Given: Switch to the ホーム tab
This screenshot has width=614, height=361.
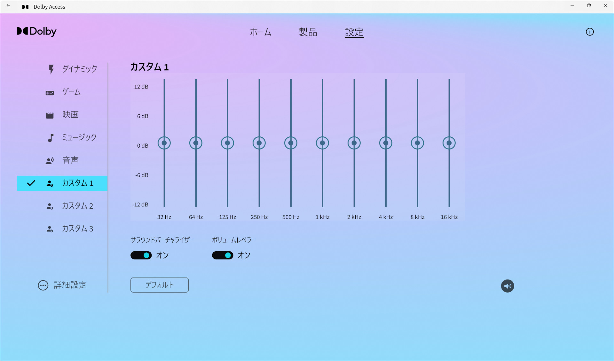Looking at the screenshot, I should [x=260, y=32].
